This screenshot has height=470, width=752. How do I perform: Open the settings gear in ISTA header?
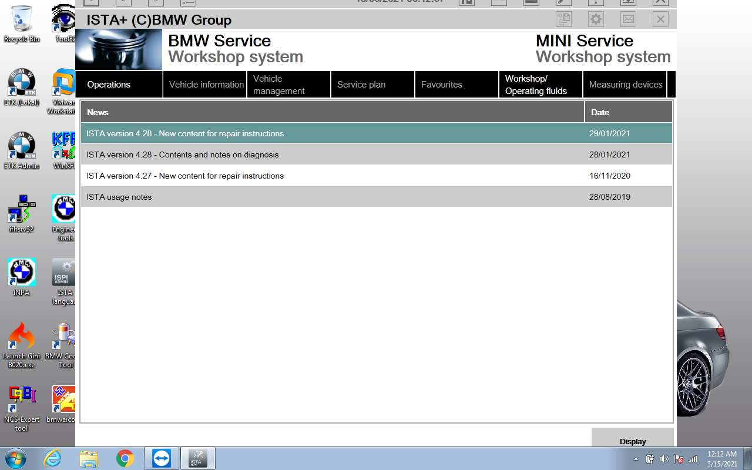coord(596,19)
